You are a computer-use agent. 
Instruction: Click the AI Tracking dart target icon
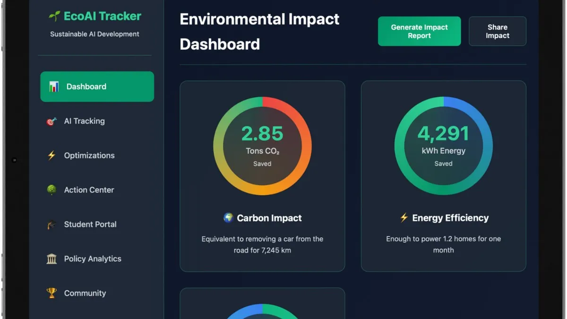pos(51,121)
